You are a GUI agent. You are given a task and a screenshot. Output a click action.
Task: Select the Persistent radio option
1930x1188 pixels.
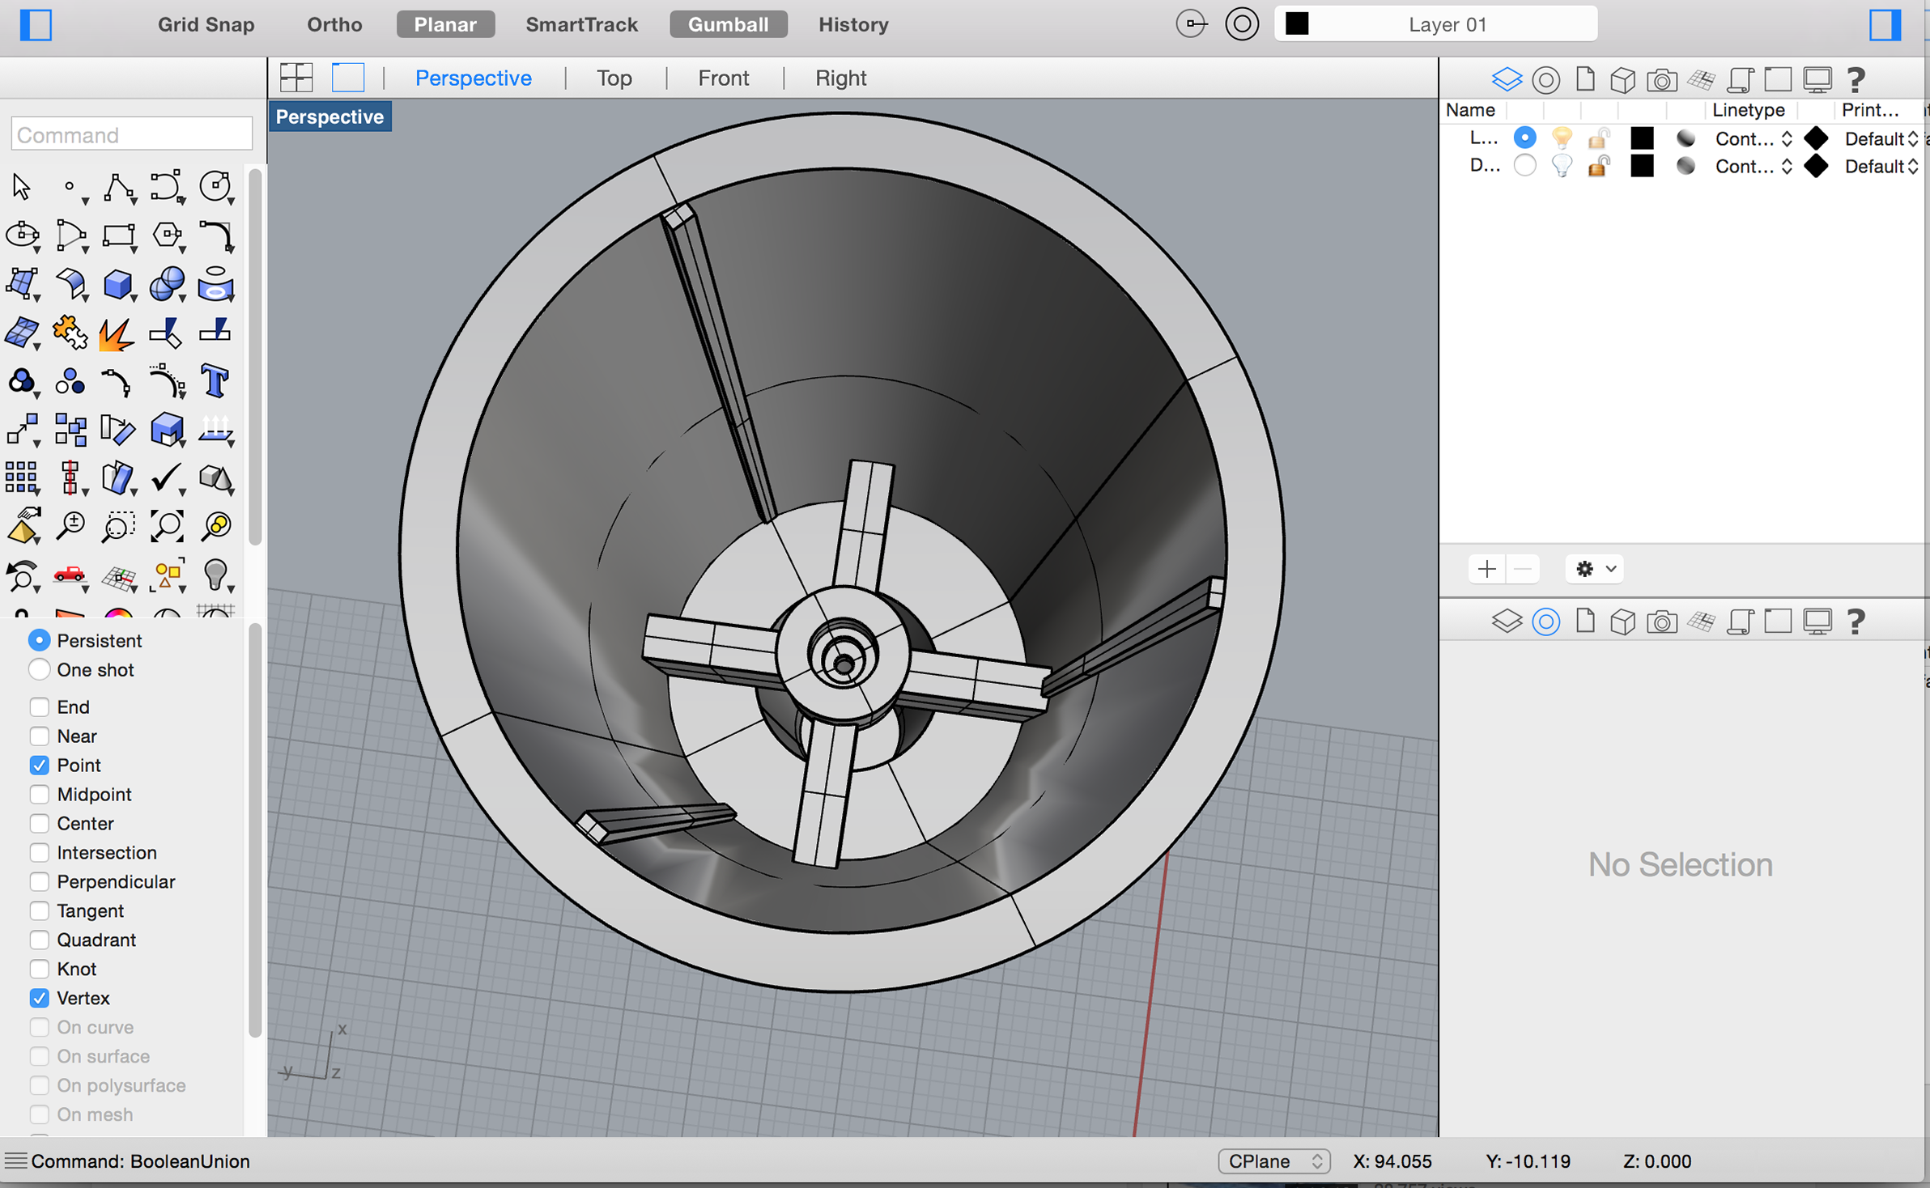click(x=39, y=641)
